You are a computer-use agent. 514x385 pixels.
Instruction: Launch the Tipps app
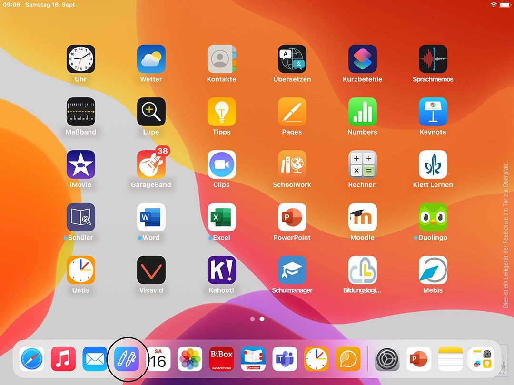[222, 112]
